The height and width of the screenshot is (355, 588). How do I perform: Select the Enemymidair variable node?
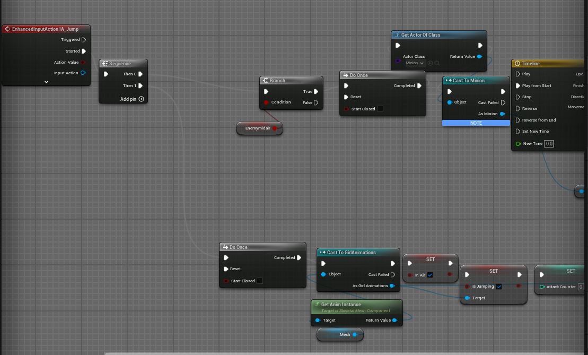[x=258, y=128]
